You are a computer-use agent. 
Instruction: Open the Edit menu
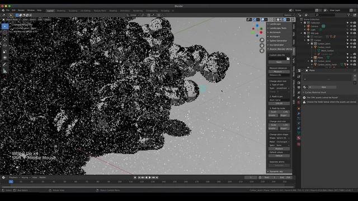point(13,11)
